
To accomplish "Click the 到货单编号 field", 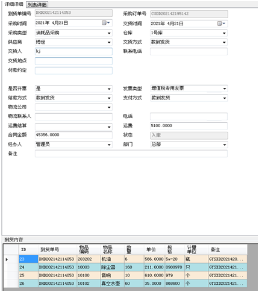I will [73, 13].
